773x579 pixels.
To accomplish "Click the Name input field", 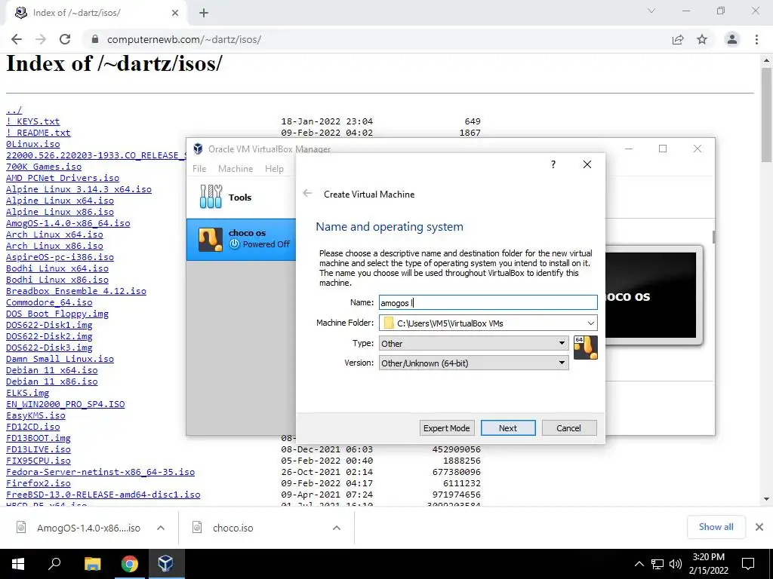I will pyautogui.click(x=488, y=302).
